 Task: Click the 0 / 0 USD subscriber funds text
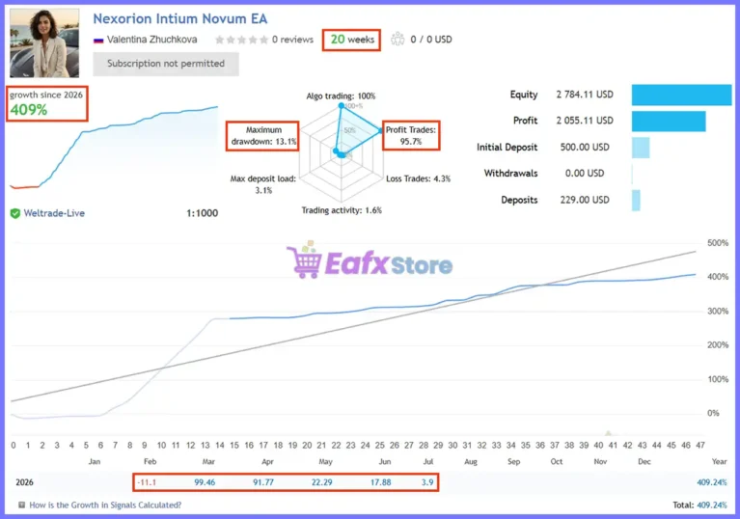(x=431, y=40)
